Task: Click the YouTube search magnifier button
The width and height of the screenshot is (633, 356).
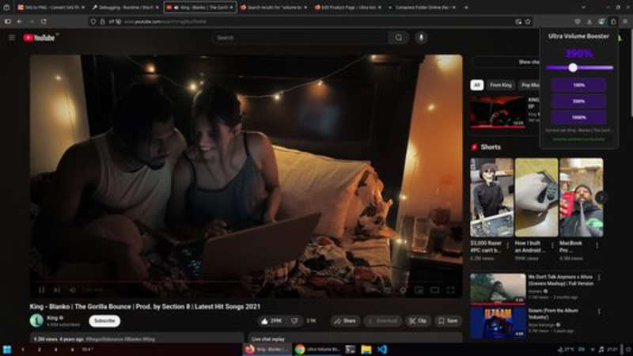Action: tap(399, 37)
